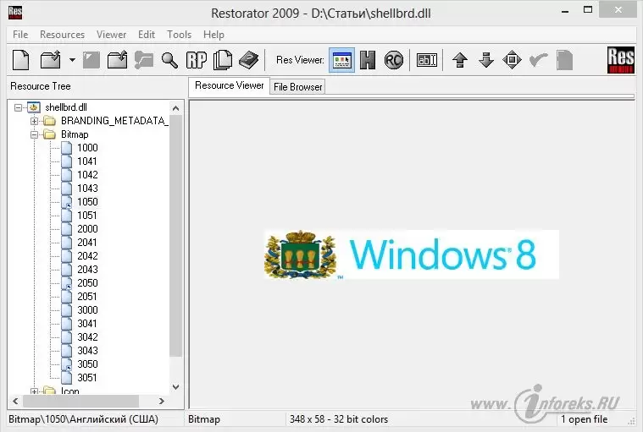
Task: Move resource up with the up arrow
Action: pyautogui.click(x=460, y=60)
